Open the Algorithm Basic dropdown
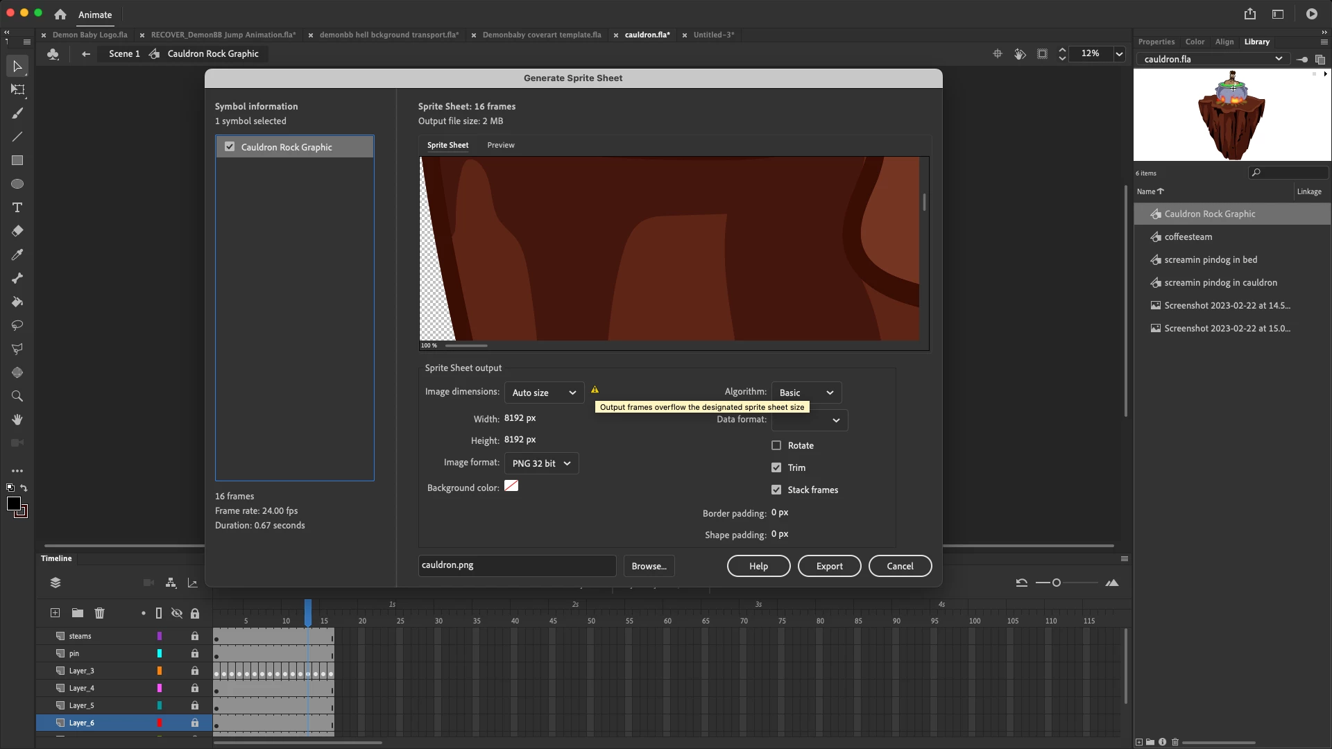The height and width of the screenshot is (749, 1332). click(x=805, y=393)
